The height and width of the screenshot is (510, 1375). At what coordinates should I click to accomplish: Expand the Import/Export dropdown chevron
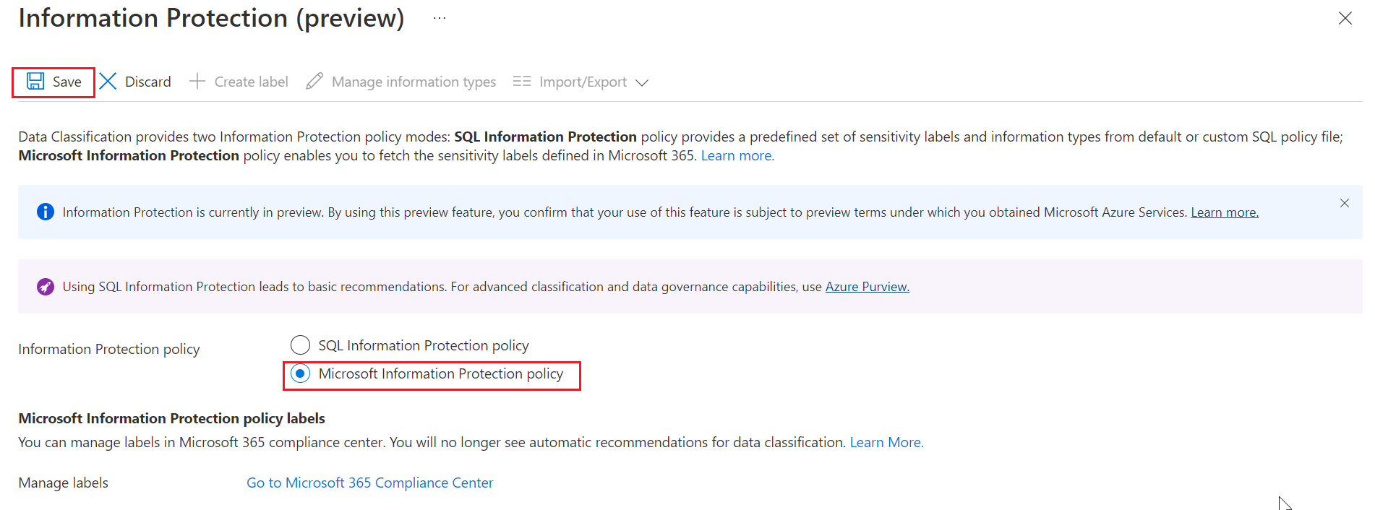[x=642, y=82]
